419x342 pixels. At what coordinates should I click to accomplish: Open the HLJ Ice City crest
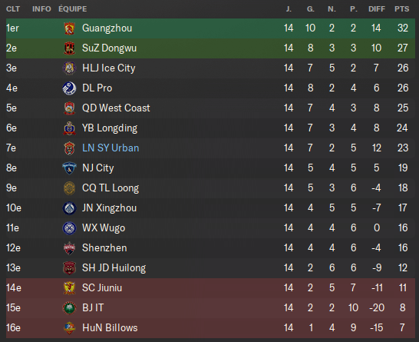coord(70,68)
